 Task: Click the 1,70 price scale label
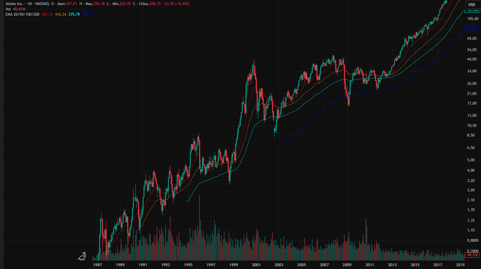[471, 210]
